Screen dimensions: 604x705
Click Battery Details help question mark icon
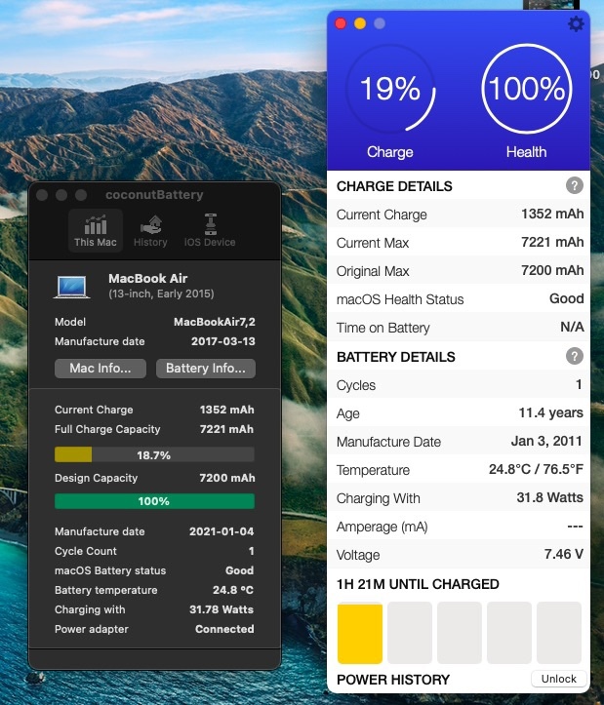[575, 356]
